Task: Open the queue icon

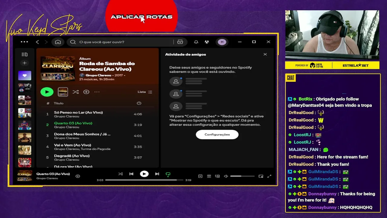Action: point(209,176)
